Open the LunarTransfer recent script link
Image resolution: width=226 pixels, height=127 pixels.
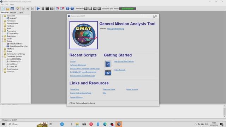[x=83, y=72]
